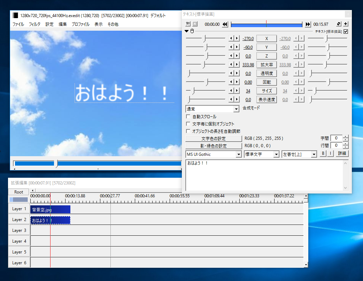Open 文字色の設定 color picker
The width and height of the screenshot is (363, 281).
(x=214, y=138)
